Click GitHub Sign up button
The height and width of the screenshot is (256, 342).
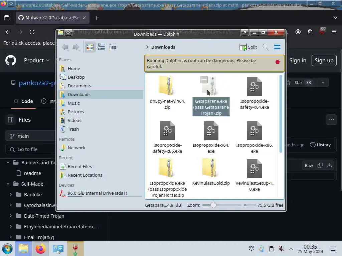point(324,60)
